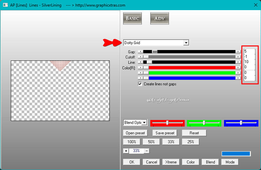Switch to the Basic tab

coord(132,18)
